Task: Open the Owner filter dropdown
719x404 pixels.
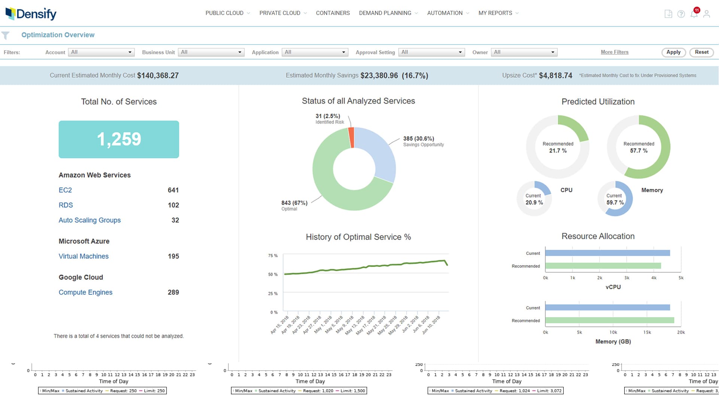Action: 524,52
